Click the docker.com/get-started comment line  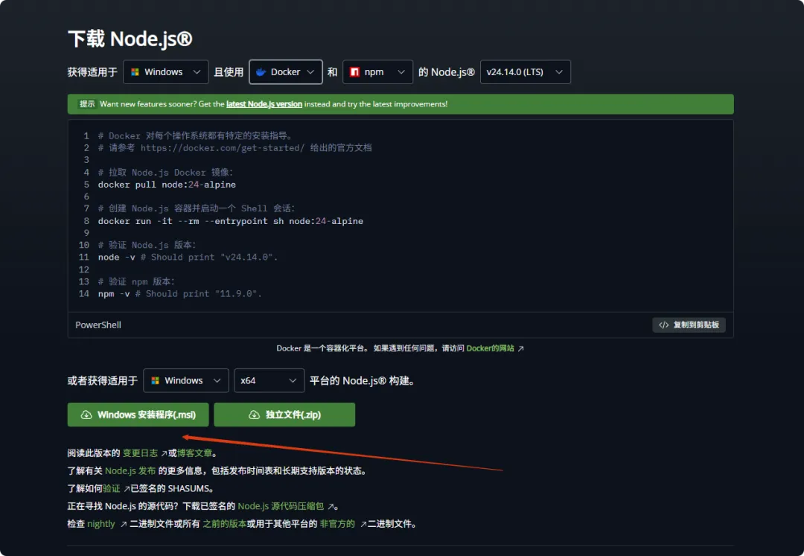234,147
